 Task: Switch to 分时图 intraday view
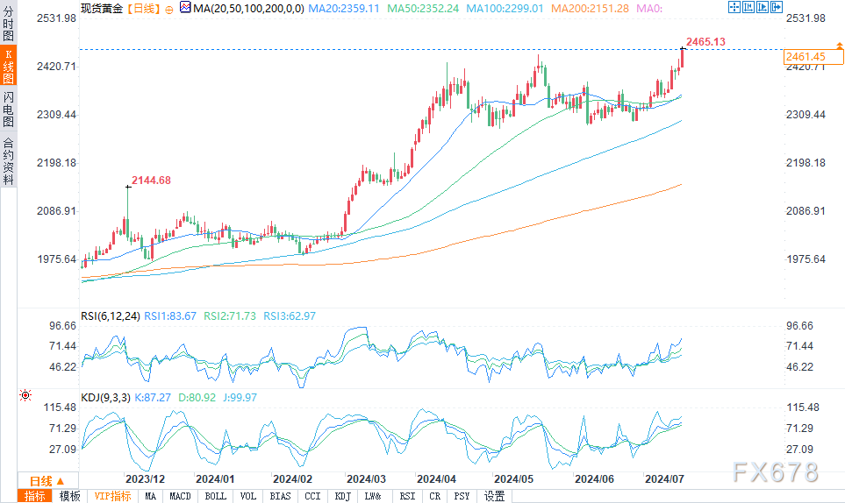[x=8, y=23]
